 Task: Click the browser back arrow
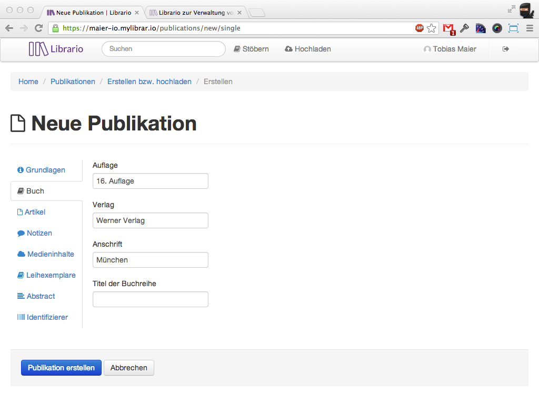click(9, 28)
